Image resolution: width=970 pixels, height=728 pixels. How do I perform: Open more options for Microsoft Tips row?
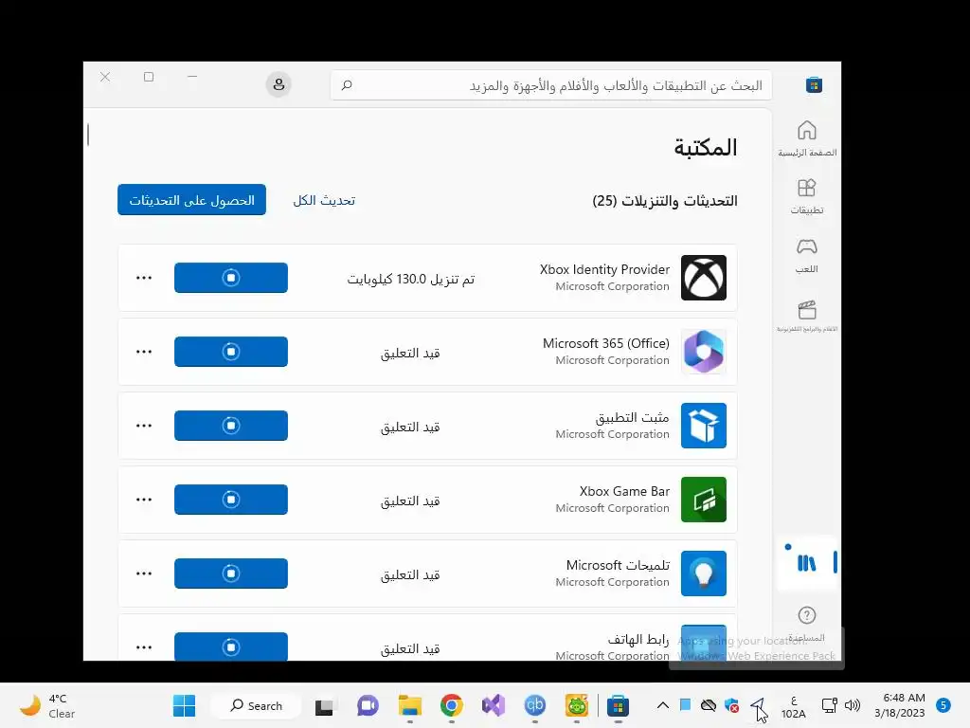144,573
